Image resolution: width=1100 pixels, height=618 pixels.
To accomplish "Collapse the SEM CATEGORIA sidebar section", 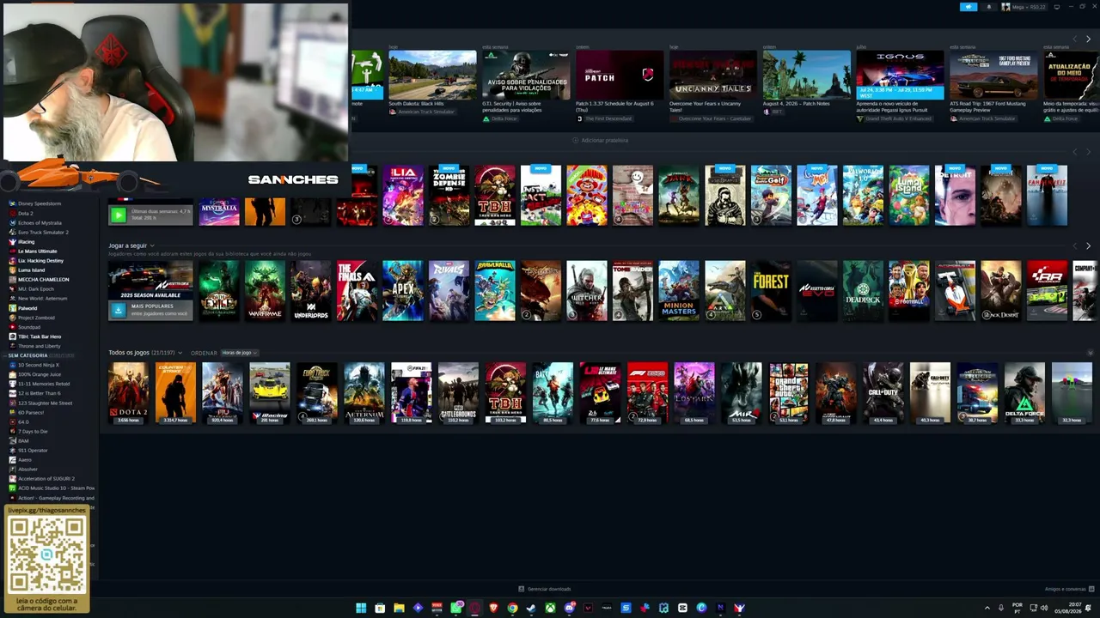I will [5, 355].
